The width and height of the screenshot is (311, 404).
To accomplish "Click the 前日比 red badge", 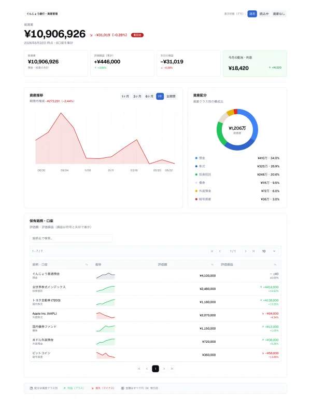I will click(137, 35).
